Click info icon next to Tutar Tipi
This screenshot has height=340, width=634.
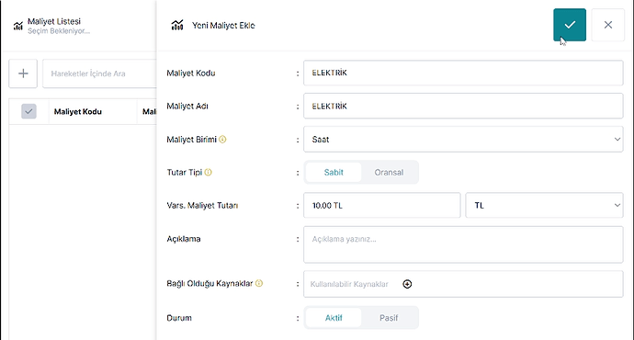tap(208, 173)
